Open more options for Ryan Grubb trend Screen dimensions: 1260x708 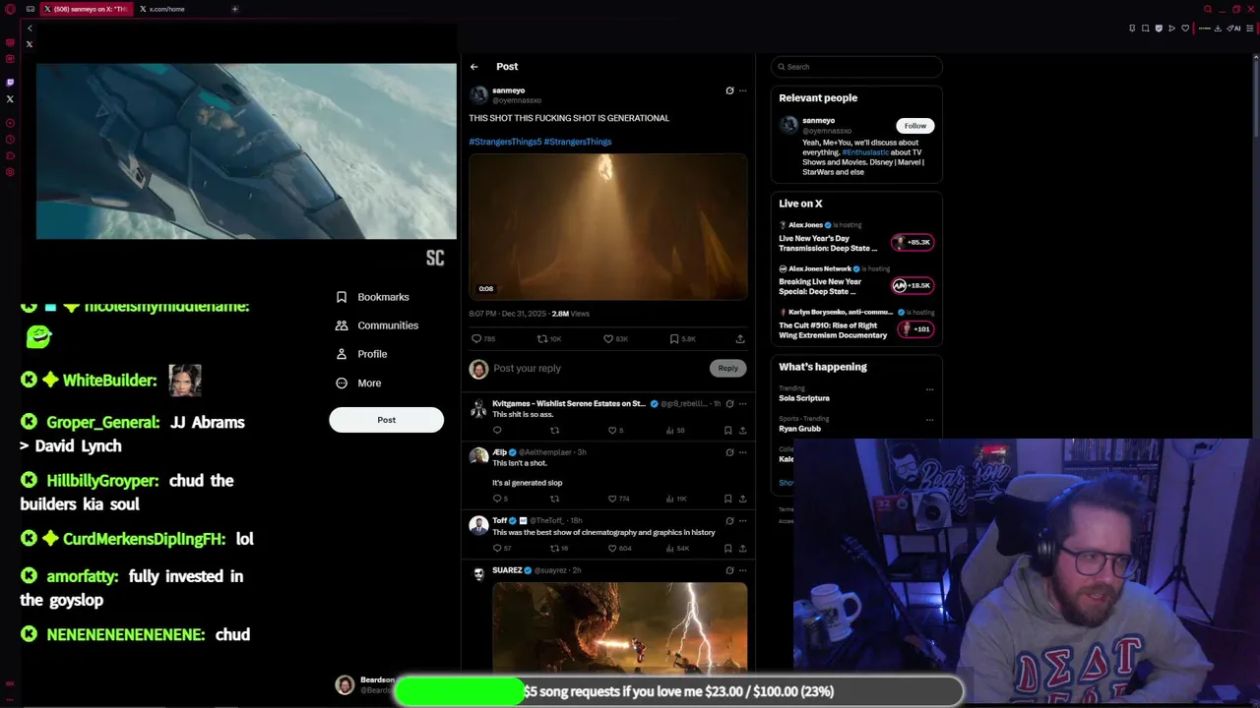click(x=929, y=420)
